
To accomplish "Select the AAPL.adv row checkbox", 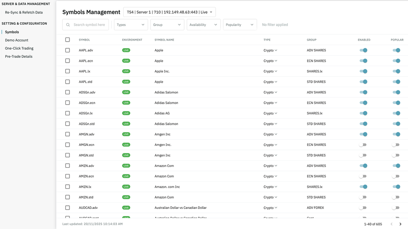I will 68,51.
